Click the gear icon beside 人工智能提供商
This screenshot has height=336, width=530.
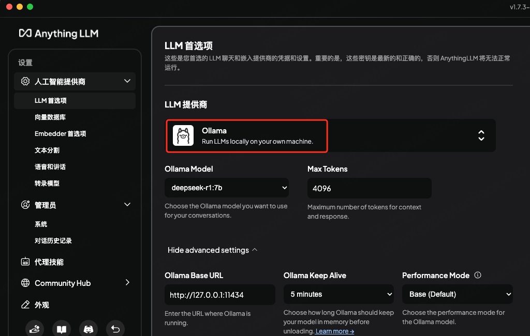click(25, 81)
